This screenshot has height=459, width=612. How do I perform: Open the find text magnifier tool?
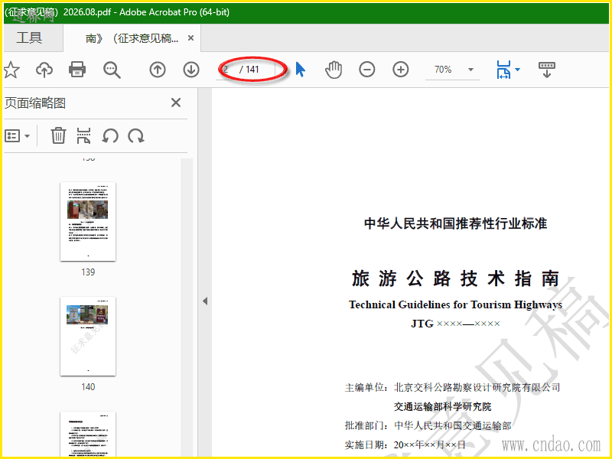pos(112,70)
